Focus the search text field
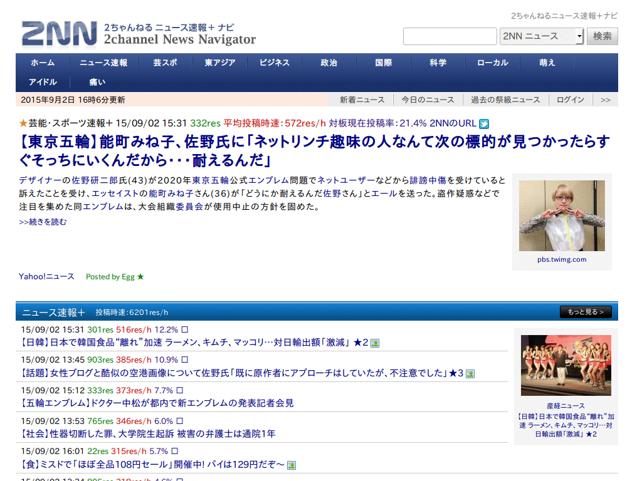 [x=450, y=36]
